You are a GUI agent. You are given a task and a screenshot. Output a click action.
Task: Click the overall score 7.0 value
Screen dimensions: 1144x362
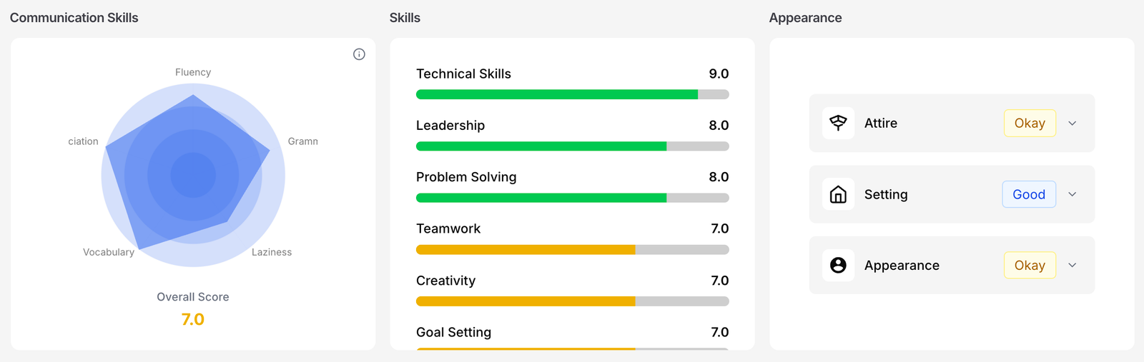pos(193,319)
